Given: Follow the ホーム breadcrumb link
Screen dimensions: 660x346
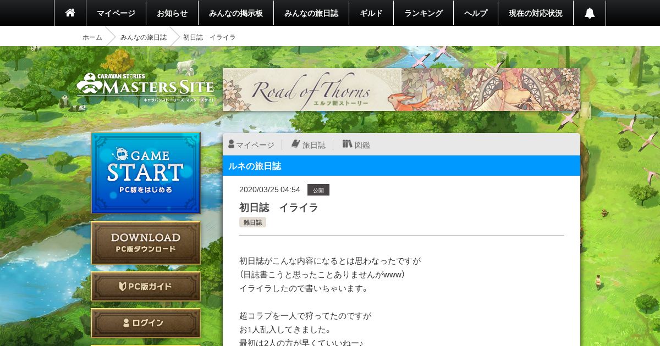Looking at the screenshot, I should 92,37.
